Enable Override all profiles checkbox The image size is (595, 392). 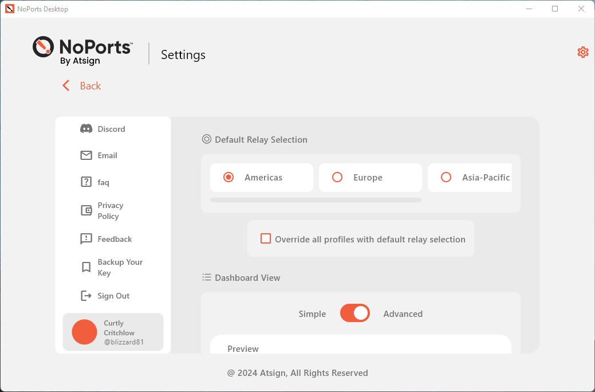pyautogui.click(x=266, y=239)
